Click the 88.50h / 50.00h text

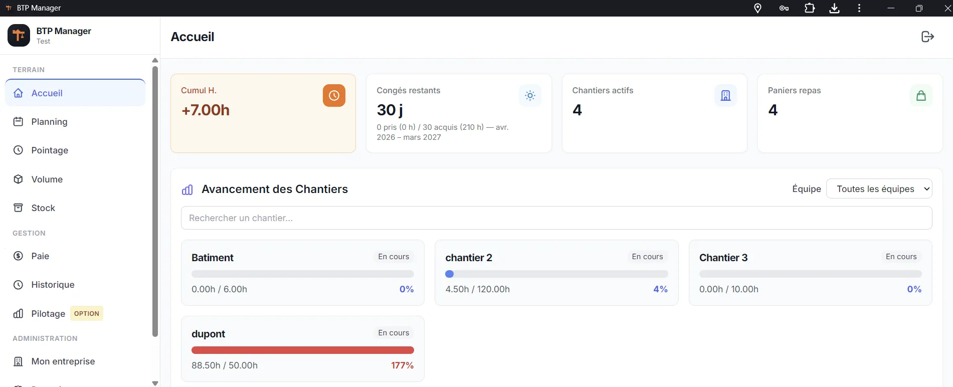225,365
